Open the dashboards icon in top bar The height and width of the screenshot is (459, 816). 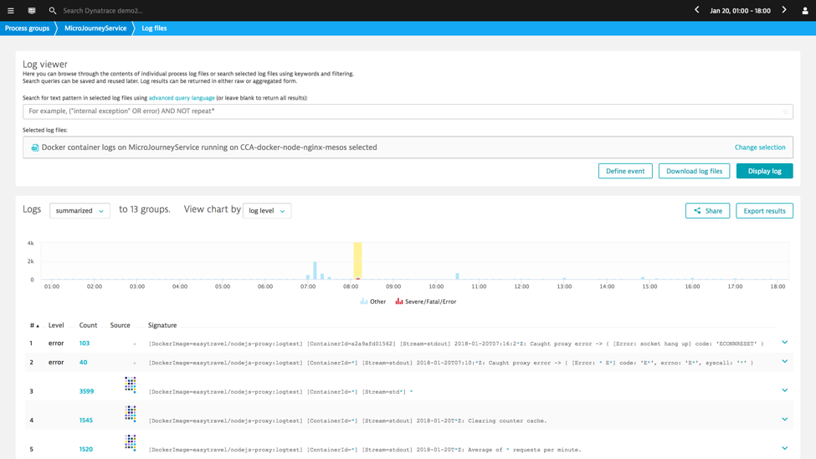click(32, 10)
